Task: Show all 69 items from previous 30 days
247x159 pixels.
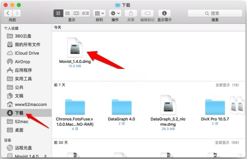Action: [x=227, y=143]
